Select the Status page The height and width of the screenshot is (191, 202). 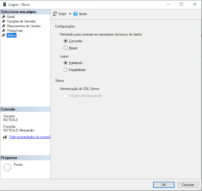[11, 35]
